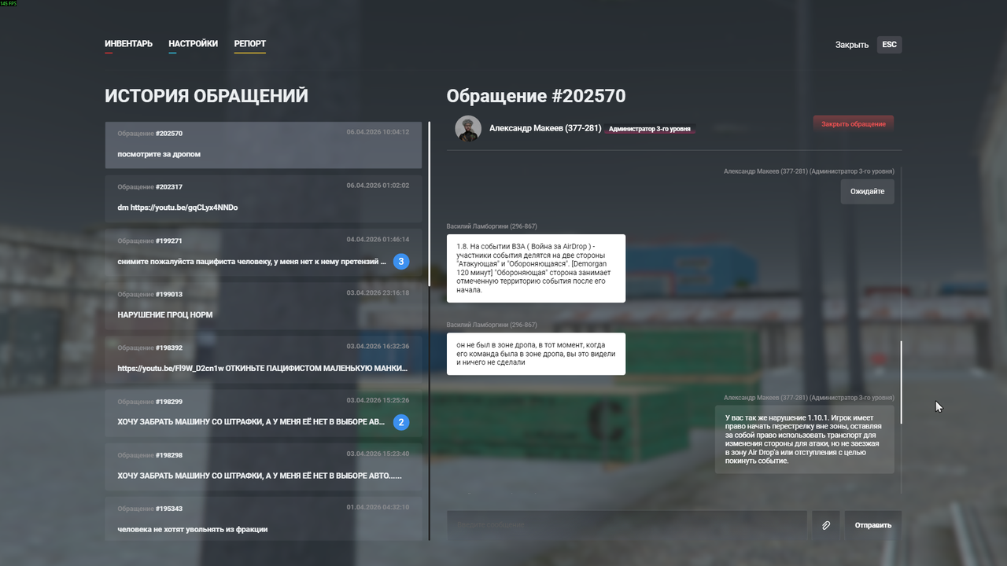This screenshot has height=566, width=1007.
Task: Click the Администратор 3-го уровня label
Action: point(651,128)
